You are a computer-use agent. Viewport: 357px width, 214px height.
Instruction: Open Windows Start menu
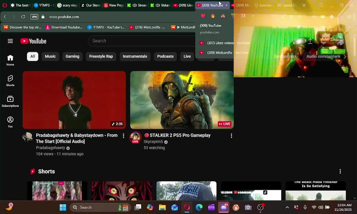[x=63, y=207]
